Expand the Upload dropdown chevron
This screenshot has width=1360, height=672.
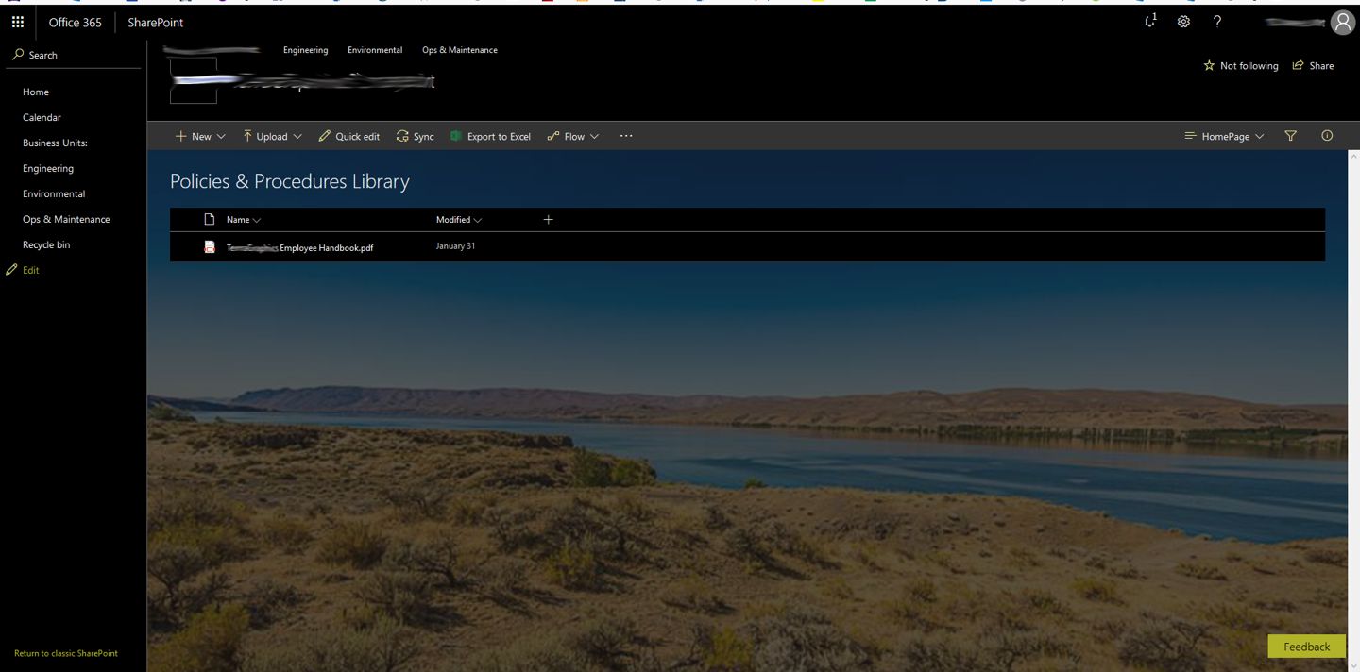(297, 137)
